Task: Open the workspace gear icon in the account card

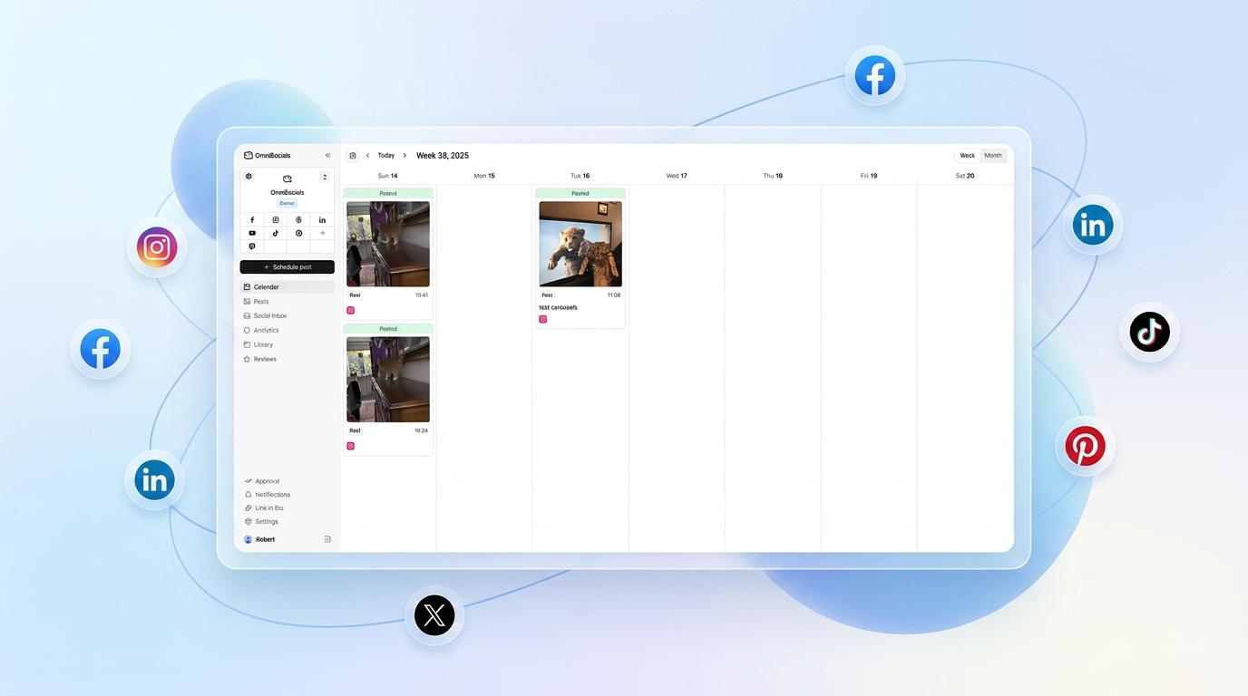Action: (x=249, y=176)
